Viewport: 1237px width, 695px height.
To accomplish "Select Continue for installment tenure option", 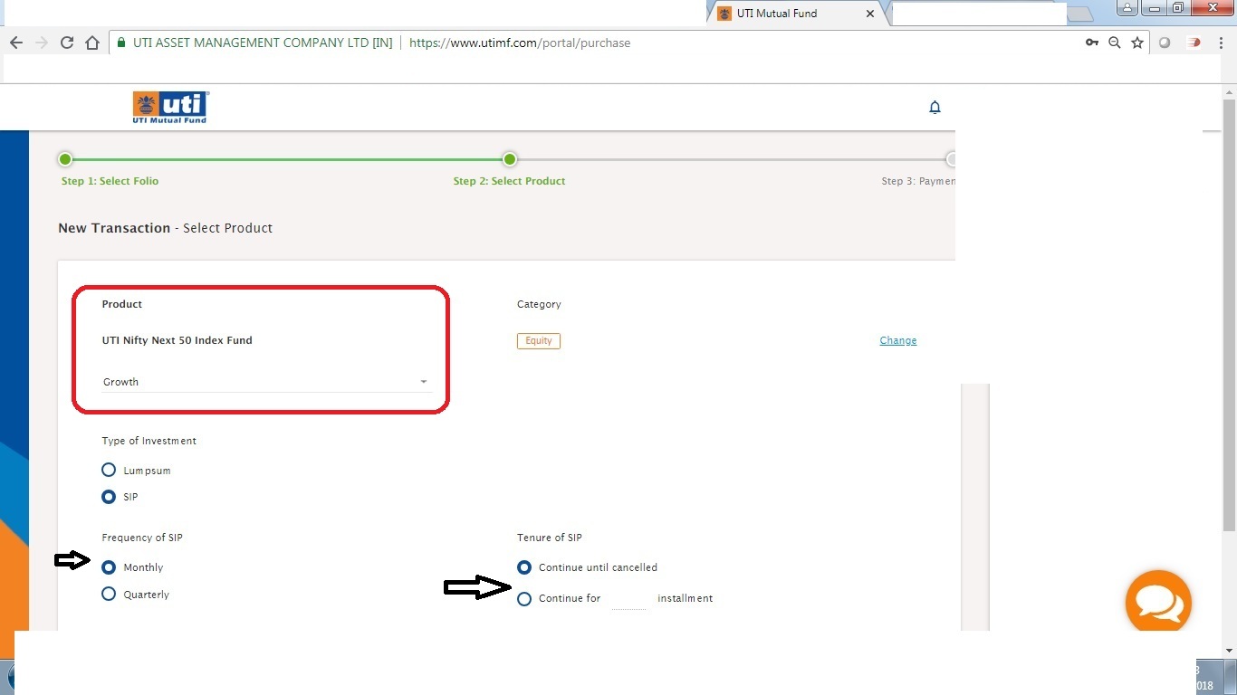I will [x=524, y=599].
